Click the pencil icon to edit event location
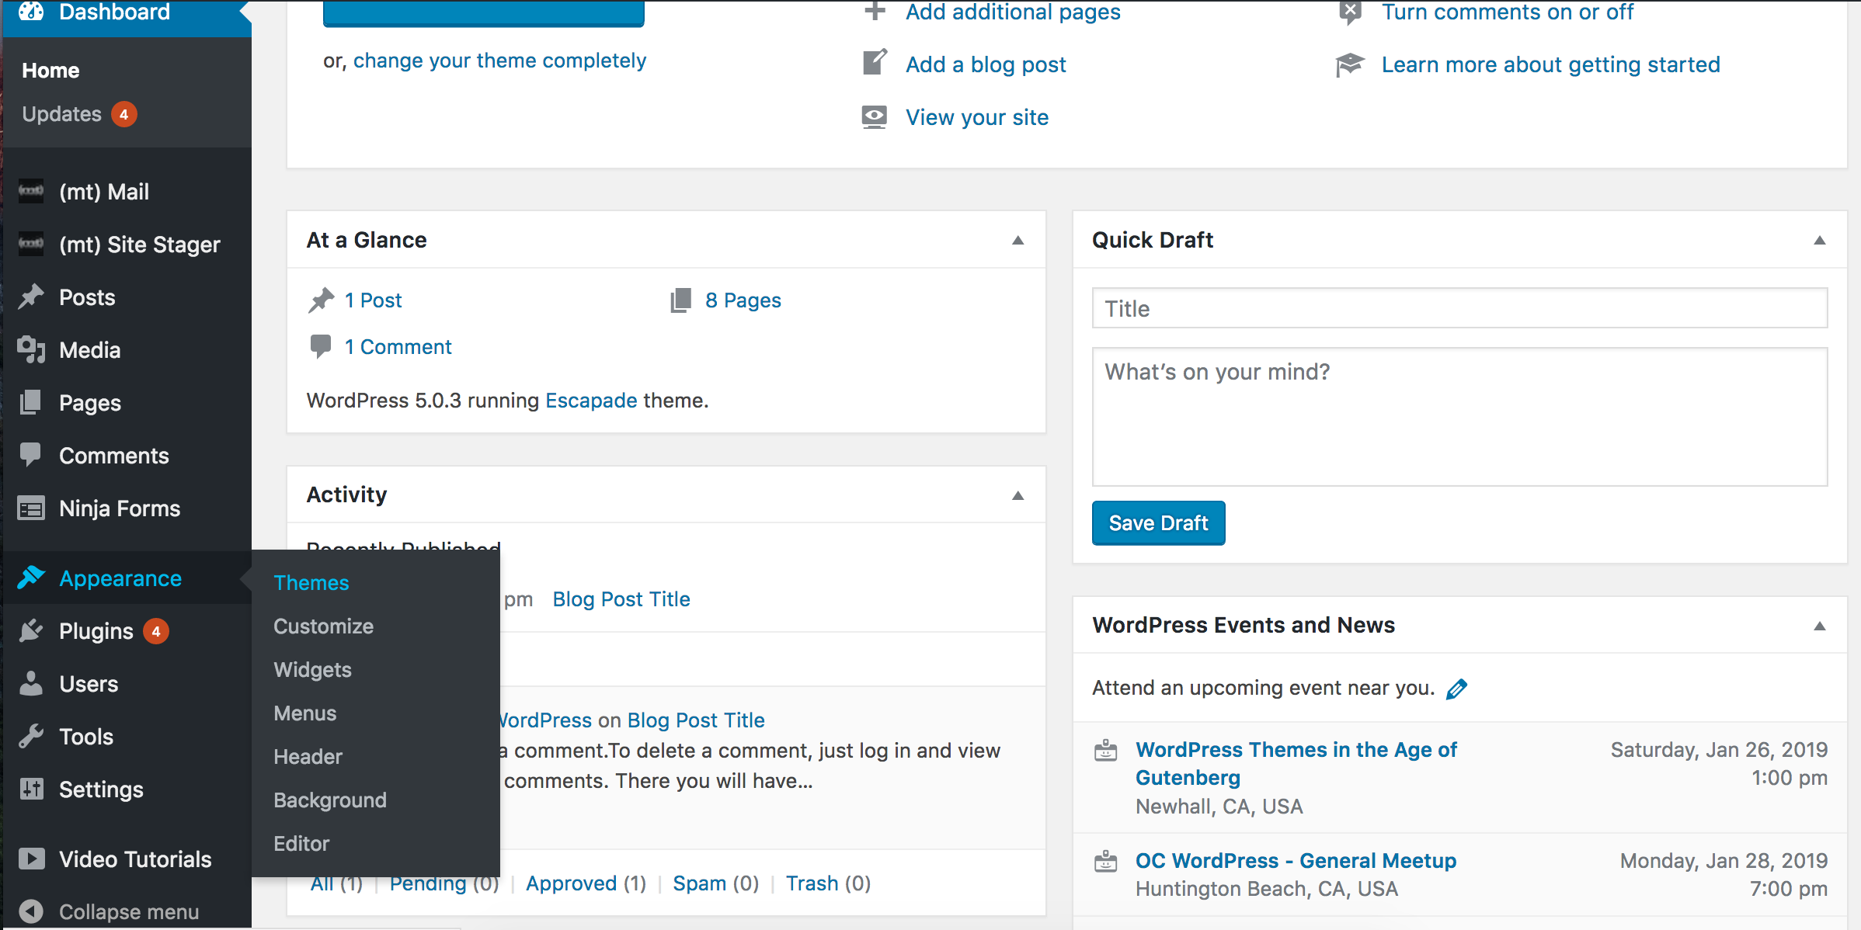1861x930 pixels. pyautogui.click(x=1457, y=689)
